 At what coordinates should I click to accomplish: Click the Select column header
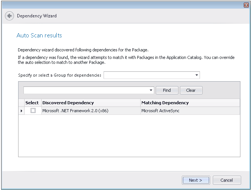(x=32, y=103)
